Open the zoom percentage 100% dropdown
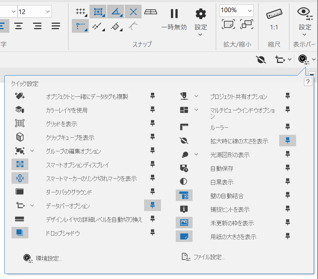 (x=250, y=11)
